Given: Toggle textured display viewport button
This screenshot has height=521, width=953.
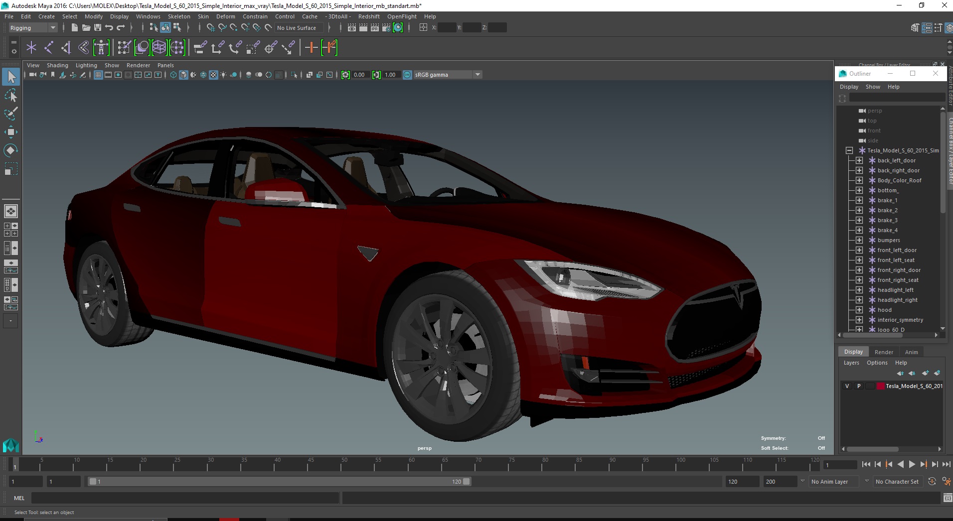Looking at the screenshot, I should click(213, 75).
